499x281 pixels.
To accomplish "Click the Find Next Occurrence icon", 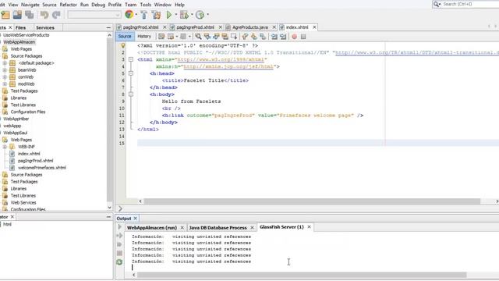I will (216, 37).
